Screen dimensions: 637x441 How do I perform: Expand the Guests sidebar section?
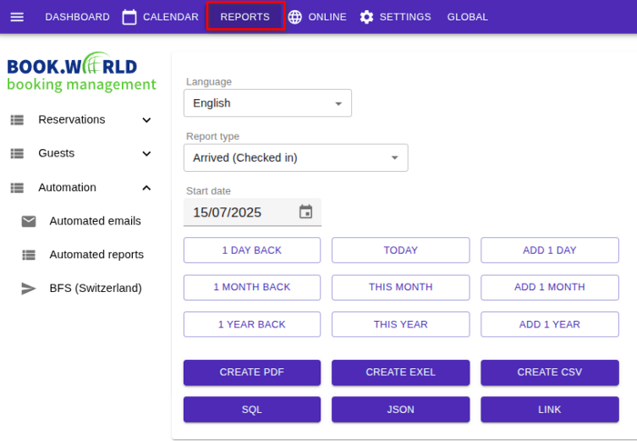[81, 154]
